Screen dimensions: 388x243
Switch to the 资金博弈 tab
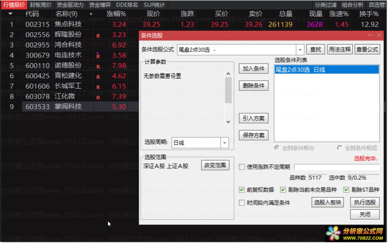pos(100,5)
